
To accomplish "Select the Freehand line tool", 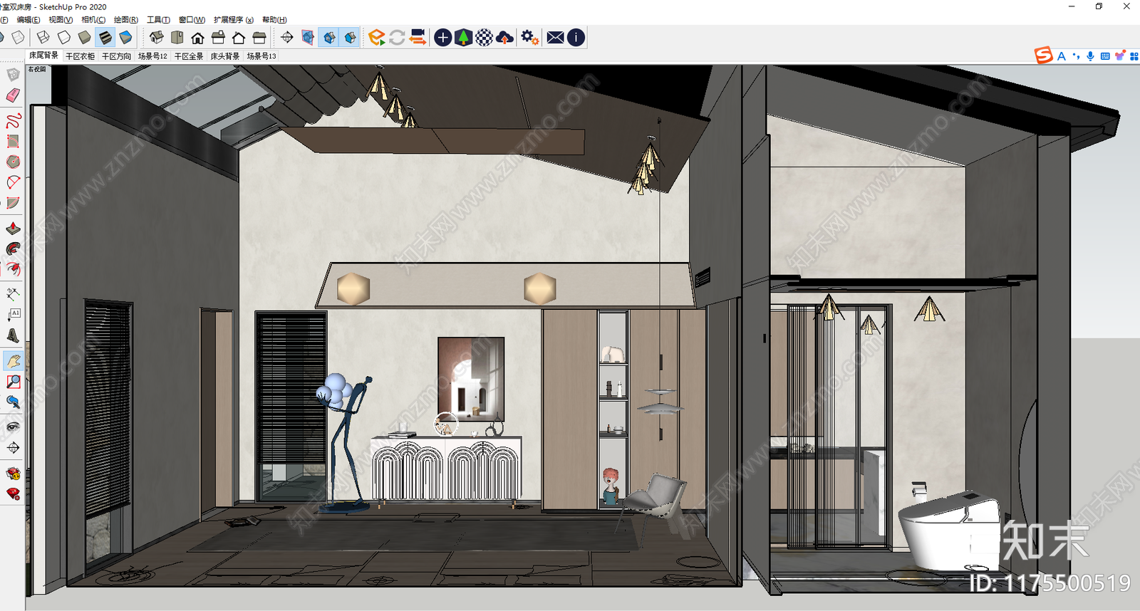I will coord(13,120).
